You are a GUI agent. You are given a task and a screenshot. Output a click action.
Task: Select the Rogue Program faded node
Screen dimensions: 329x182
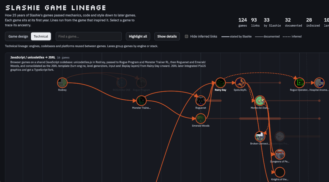pos(141,83)
